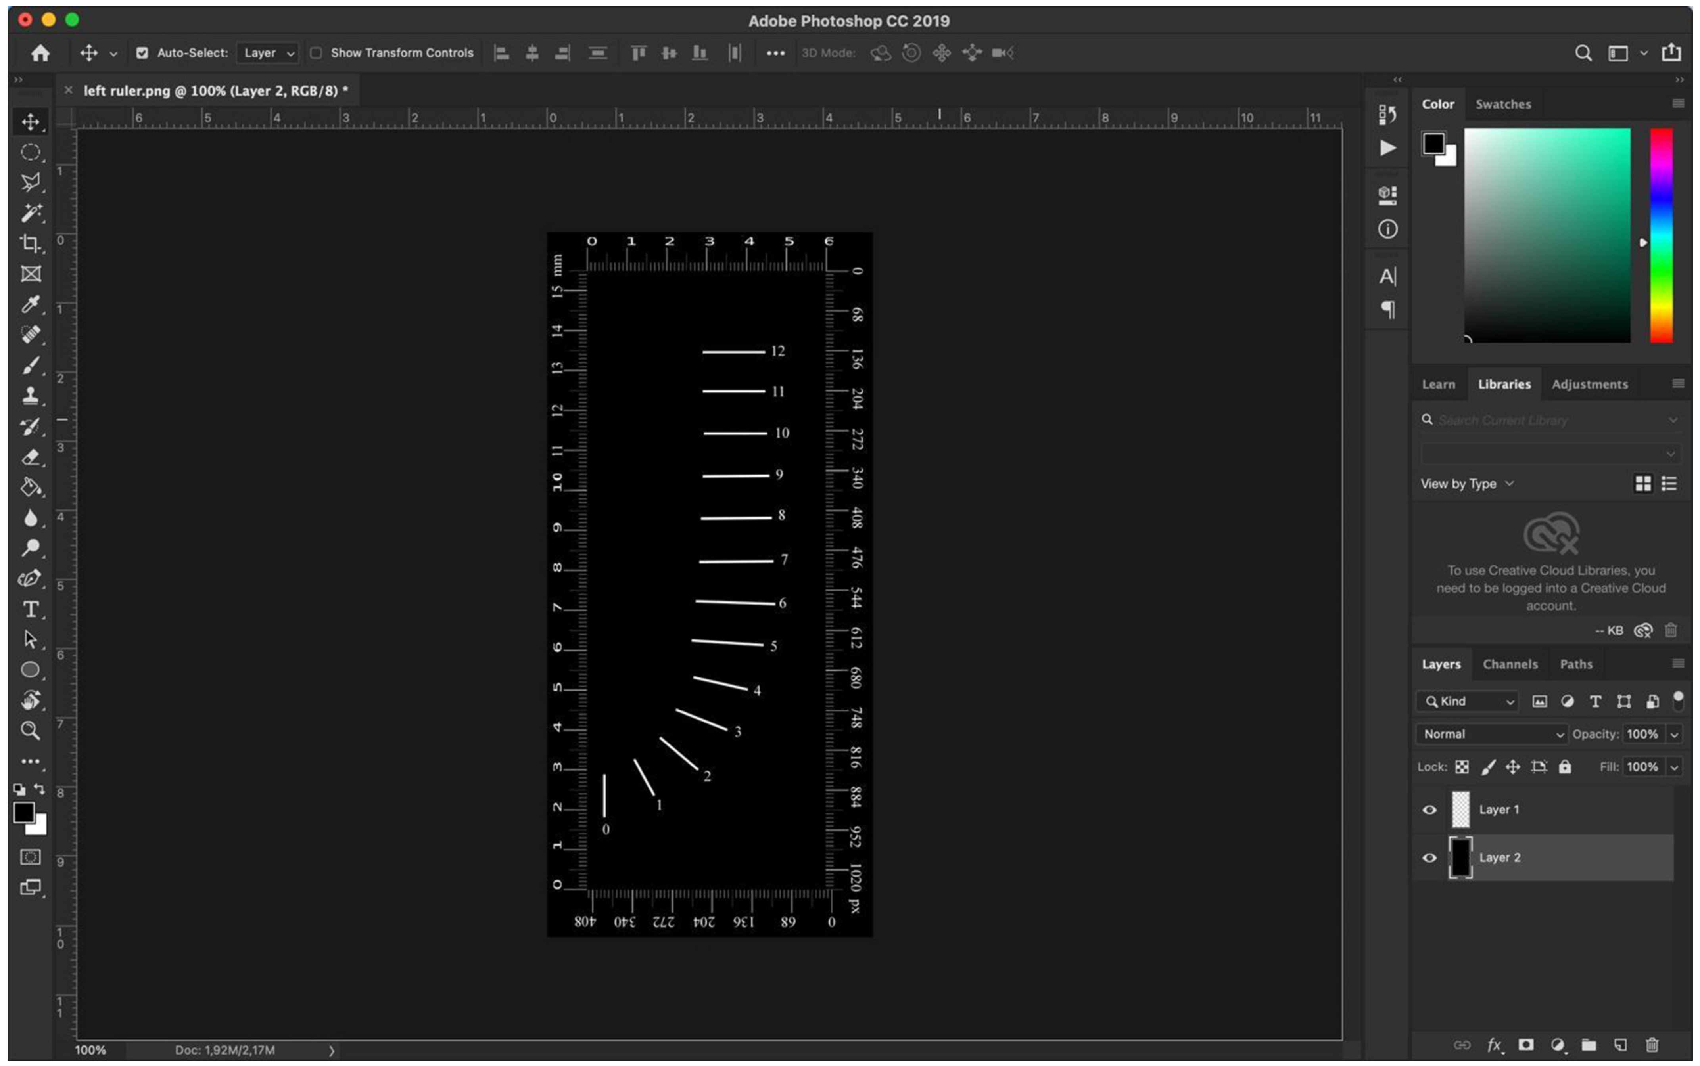Switch to the Swatches tab
Screen dimensions: 1700x1066
pyautogui.click(x=1502, y=104)
